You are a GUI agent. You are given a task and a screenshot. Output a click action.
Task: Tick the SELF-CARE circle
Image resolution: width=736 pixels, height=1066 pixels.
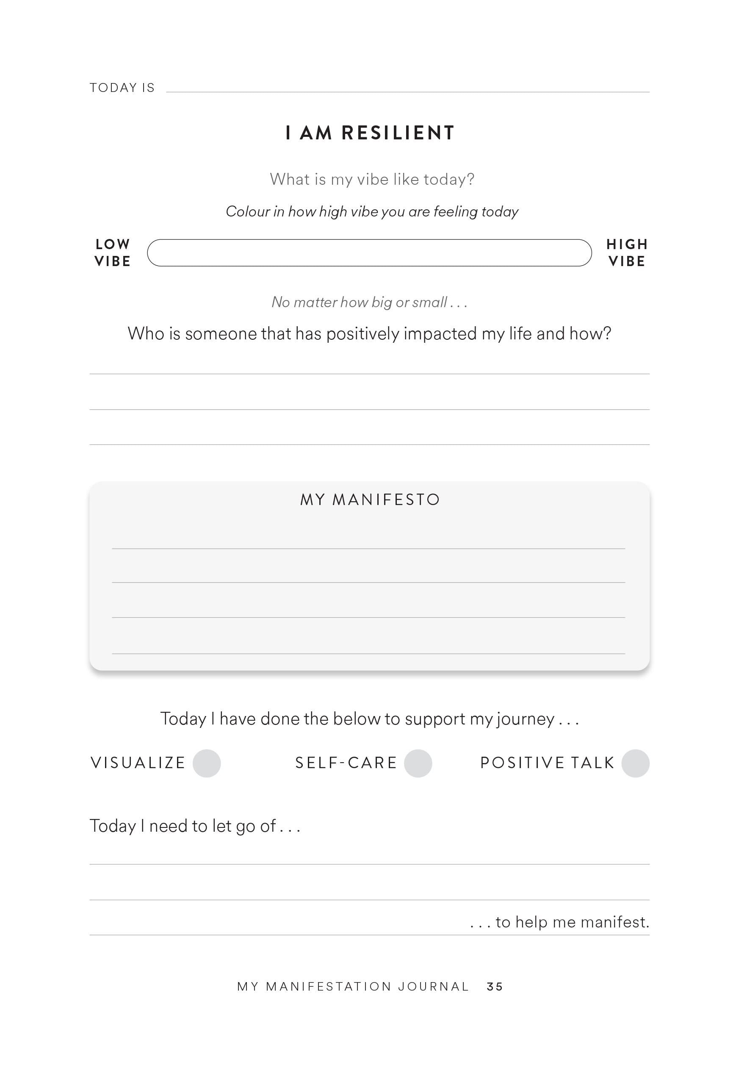pyautogui.click(x=418, y=763)
